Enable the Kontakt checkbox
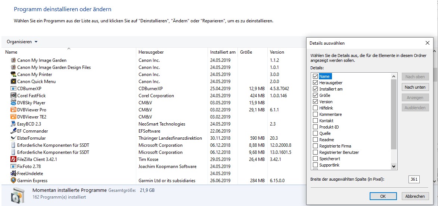 [x=316, y=121]
